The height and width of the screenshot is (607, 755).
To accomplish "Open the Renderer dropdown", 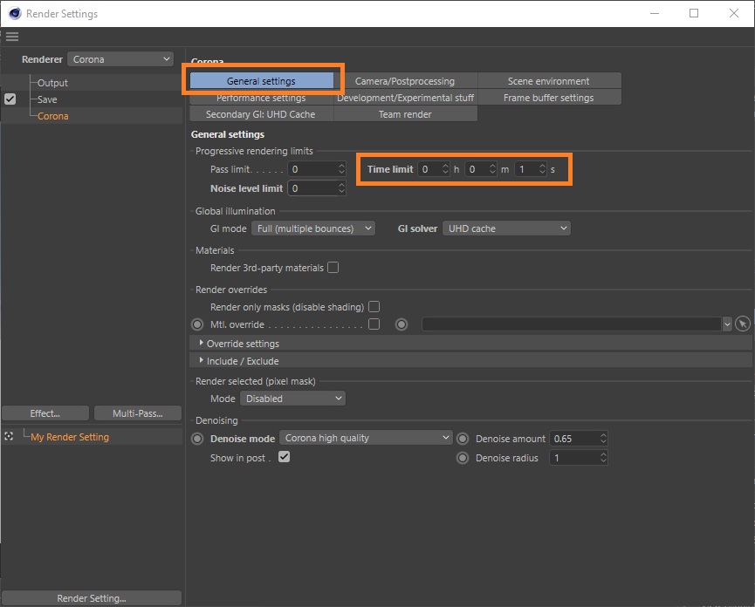I will tap(120, 59).
